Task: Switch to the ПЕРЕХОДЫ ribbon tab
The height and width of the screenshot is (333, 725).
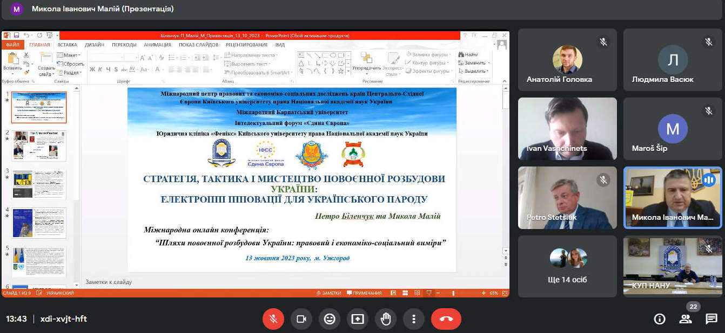Action: coord(124,45)
